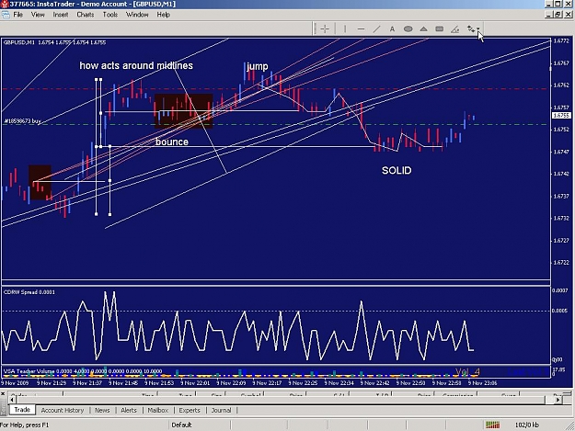Click the InstaTrader title bar app icon

pos(5,4)
